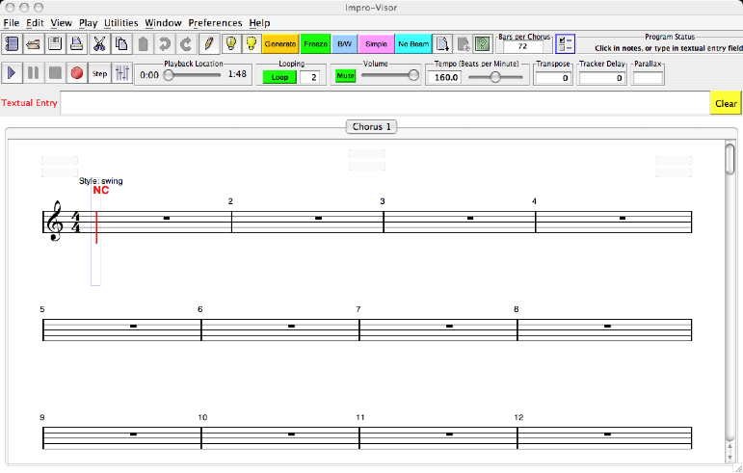
Task: Toggle the Loop button
Action: pos(279,76)
